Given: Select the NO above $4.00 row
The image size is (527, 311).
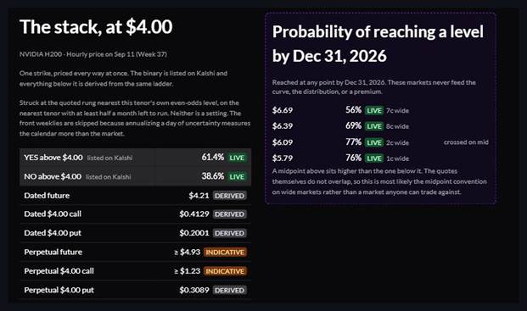Looking at the screenshot, I should tap(135, 177).
